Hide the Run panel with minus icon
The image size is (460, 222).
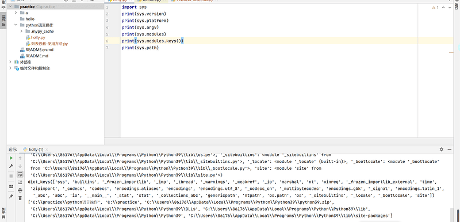[450, 149]
